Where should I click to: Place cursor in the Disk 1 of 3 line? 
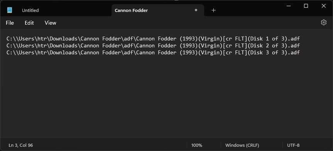(153, 39)
